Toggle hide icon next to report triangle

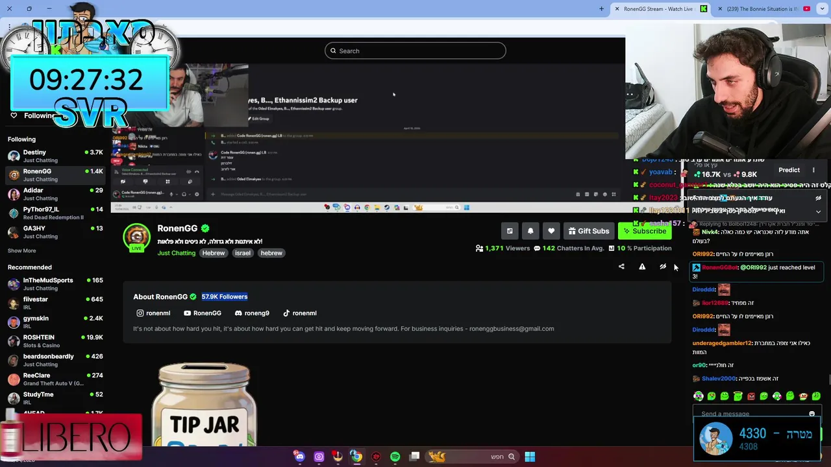[663, 267]
